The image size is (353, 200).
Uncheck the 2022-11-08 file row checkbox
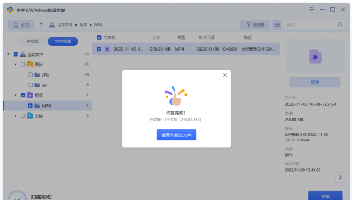[99, 49]
